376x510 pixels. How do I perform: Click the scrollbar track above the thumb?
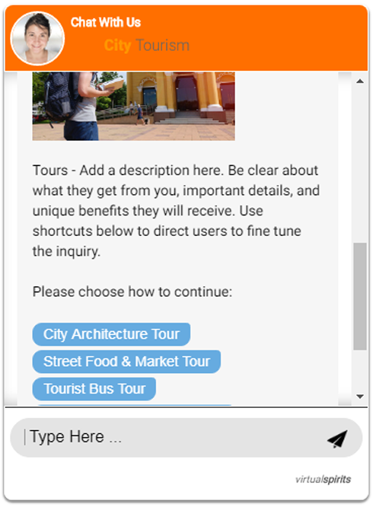click(x=360, y=164)
